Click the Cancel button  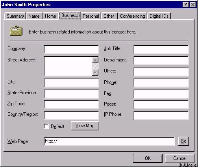coord(179,158)
